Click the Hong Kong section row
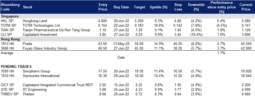 [128, 39]
